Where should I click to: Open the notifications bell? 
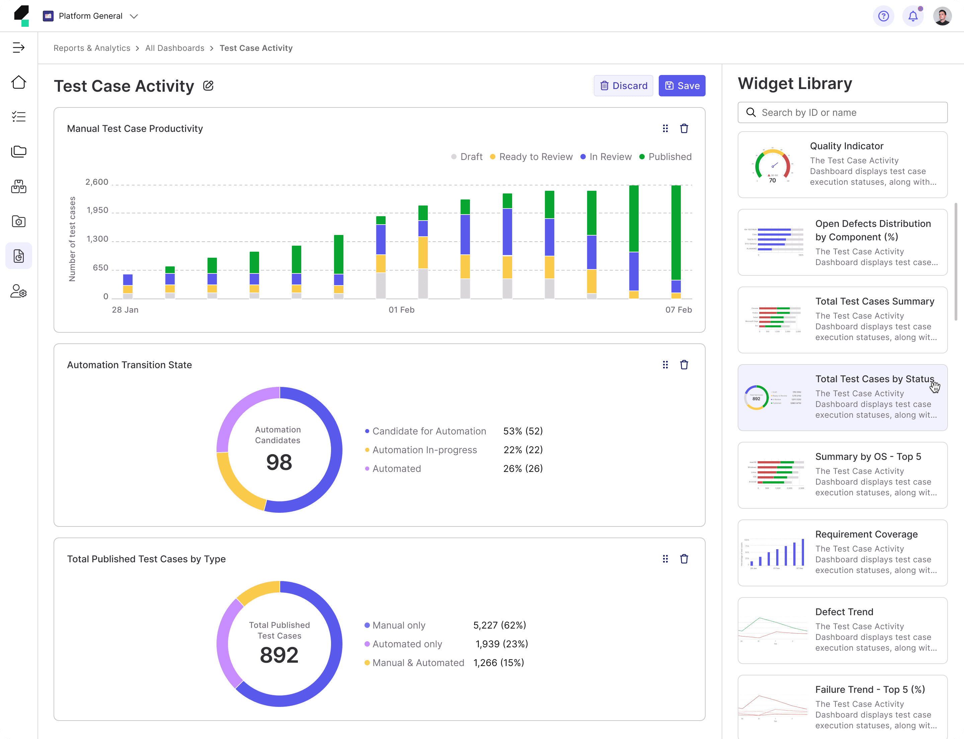(x=912, y=16)
